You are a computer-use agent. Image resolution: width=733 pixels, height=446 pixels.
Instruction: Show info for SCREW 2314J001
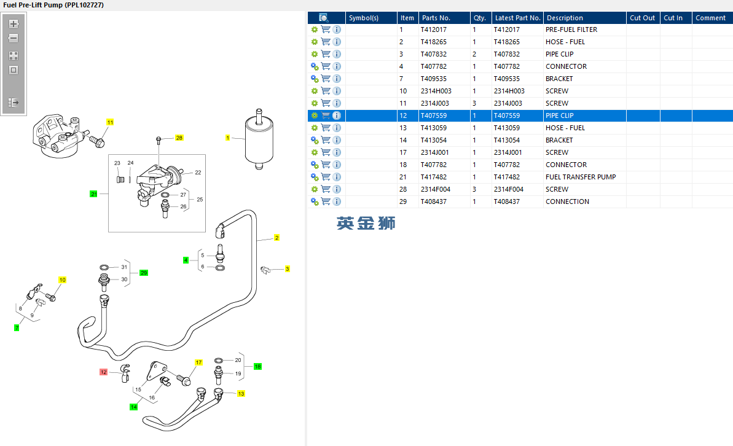337,152
